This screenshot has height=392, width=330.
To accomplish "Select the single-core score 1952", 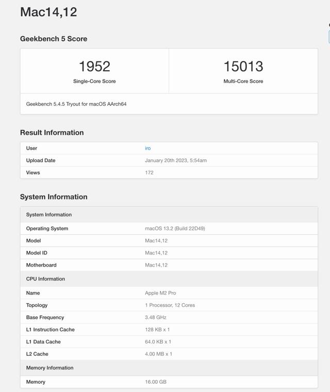I will tap(94, 66).
